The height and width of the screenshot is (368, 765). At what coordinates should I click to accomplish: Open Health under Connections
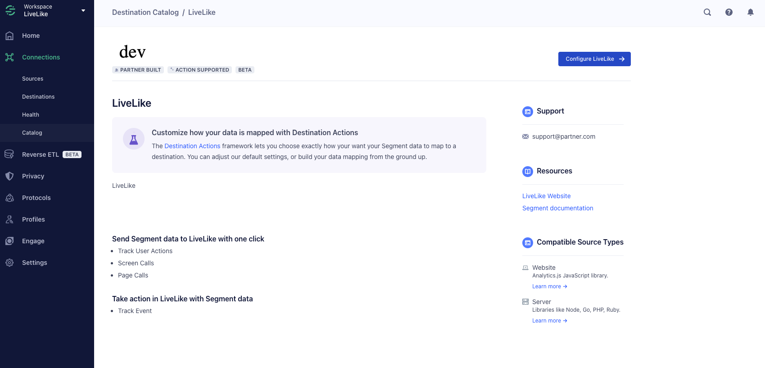(x=31, y=115)
